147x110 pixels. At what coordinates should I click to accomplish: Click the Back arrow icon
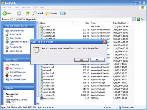pos(4,13)
